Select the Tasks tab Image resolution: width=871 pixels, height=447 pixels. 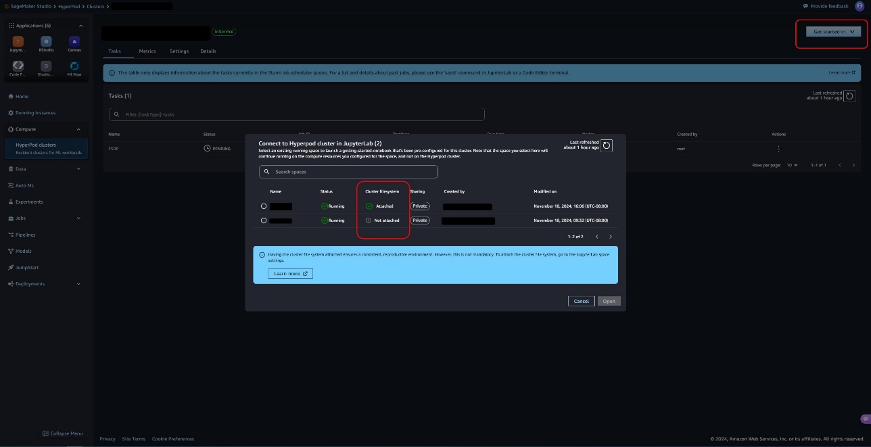[x=115, y=51]
